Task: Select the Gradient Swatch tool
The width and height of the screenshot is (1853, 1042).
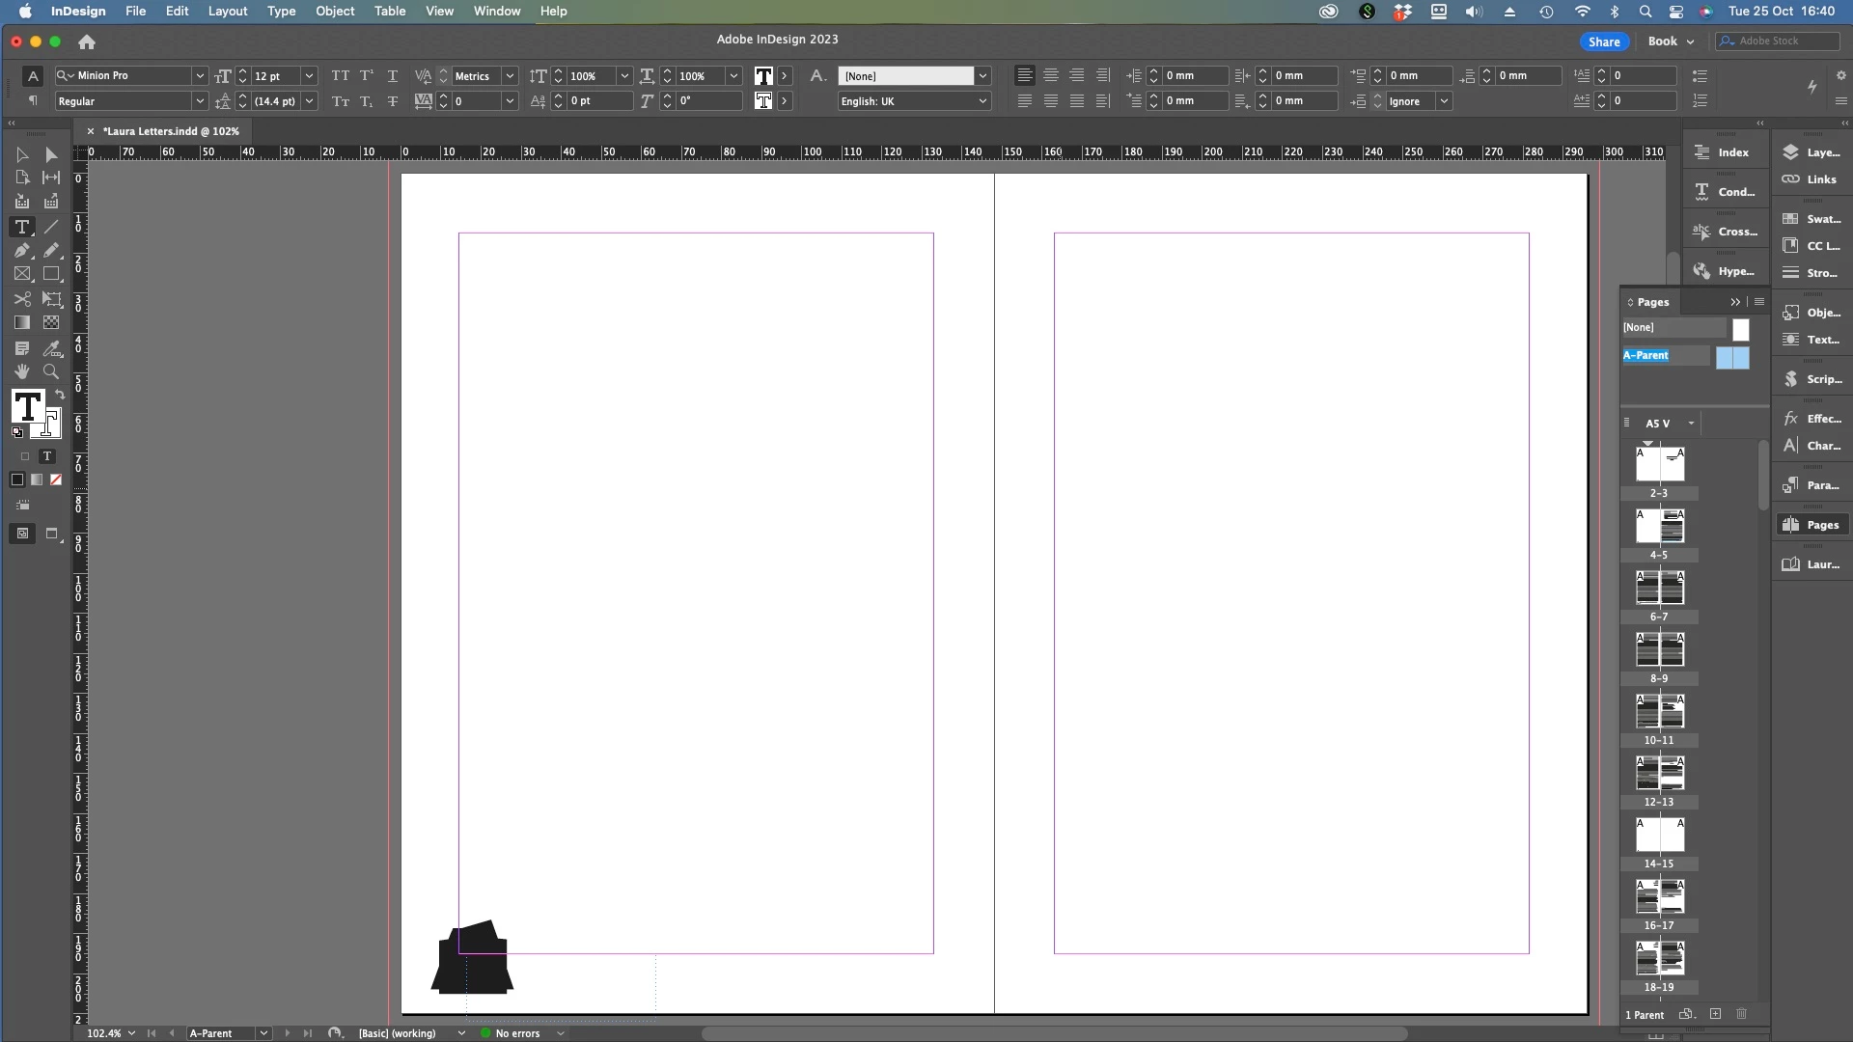Action: pyautogui.click(x=22, y=323)
